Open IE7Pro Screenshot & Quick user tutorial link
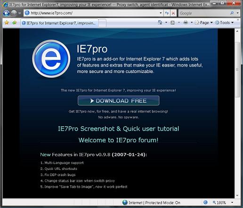This screenshot has width=243, height=208. [119, 129]
